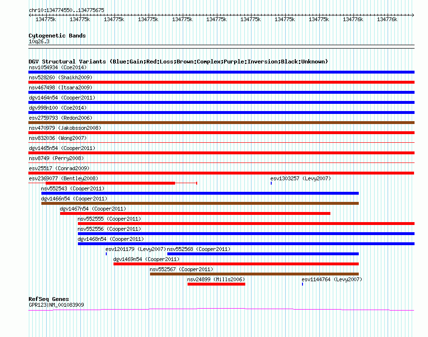The width and height of the screenshot is (428, 337).
Task: Click the right arrow end of the ruler
Action: pos(413,15)
